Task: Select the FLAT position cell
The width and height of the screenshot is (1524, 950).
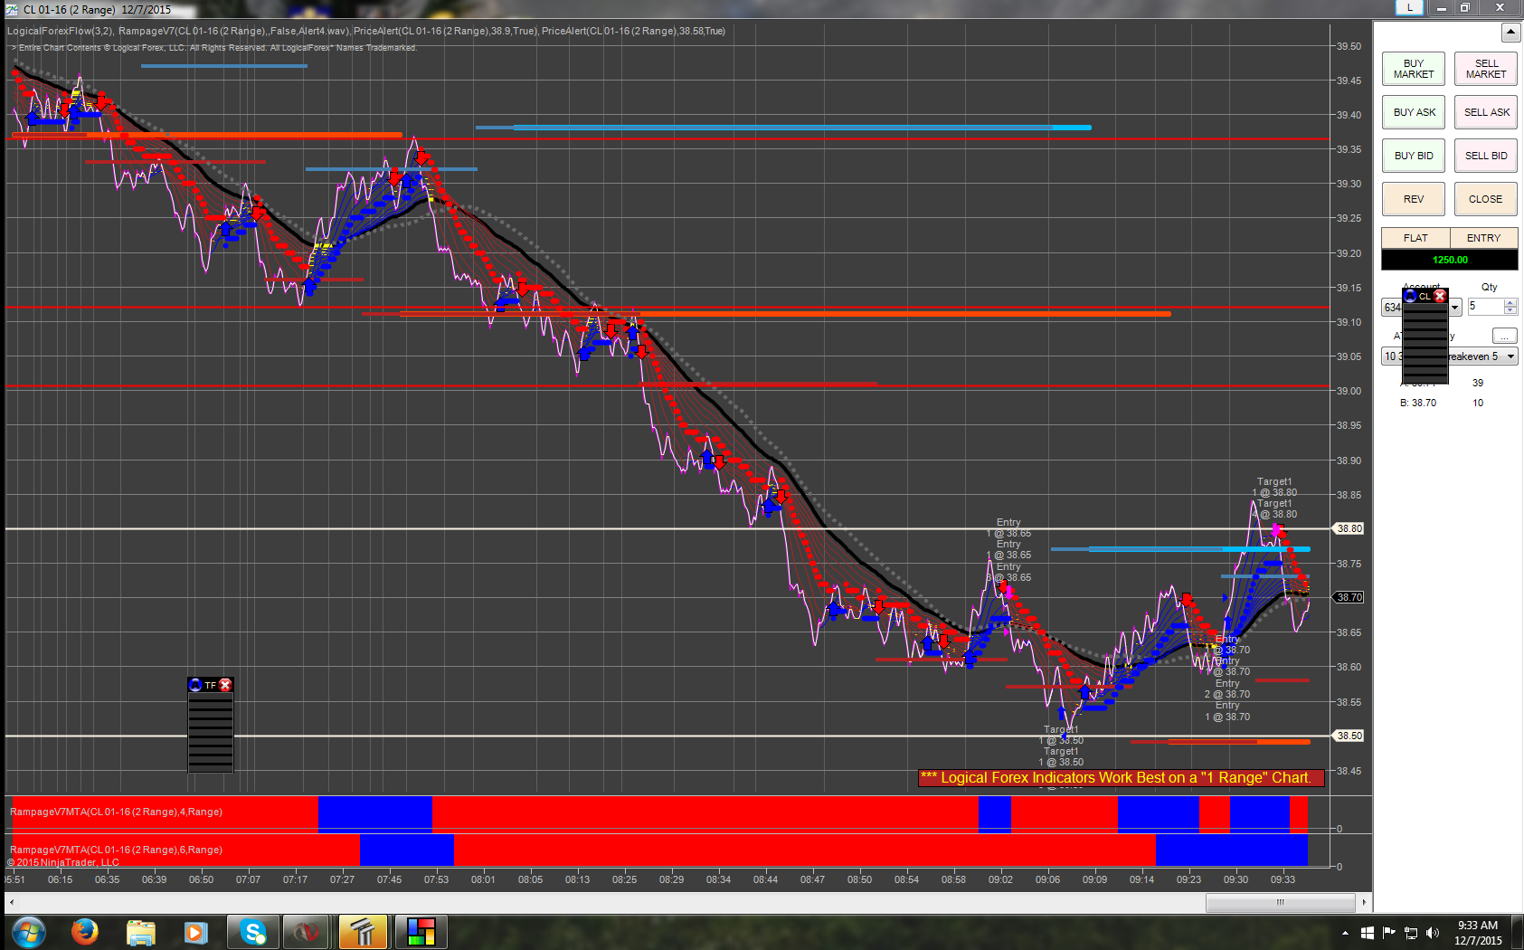Action: click(1415, 238)
